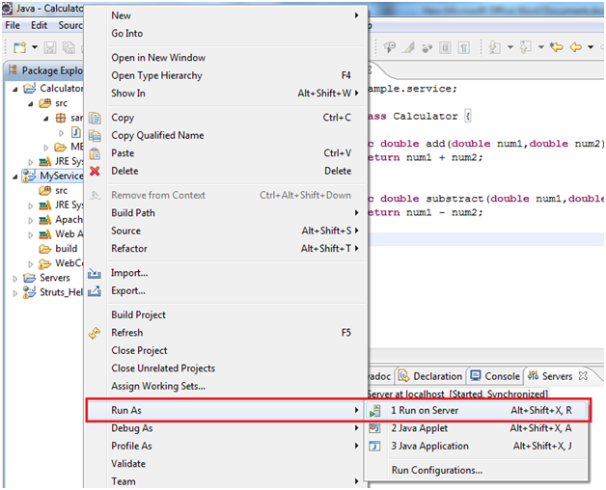Click the New file toolbar icon

[19, 47]
